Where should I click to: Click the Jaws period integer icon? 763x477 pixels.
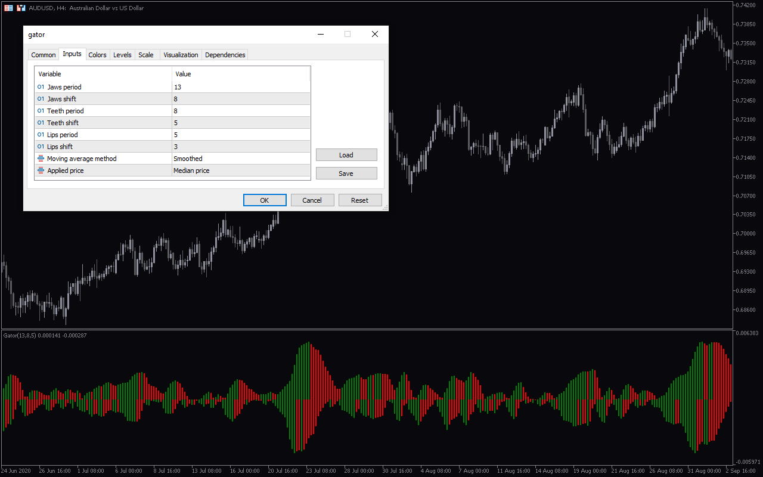coord(41,87)
